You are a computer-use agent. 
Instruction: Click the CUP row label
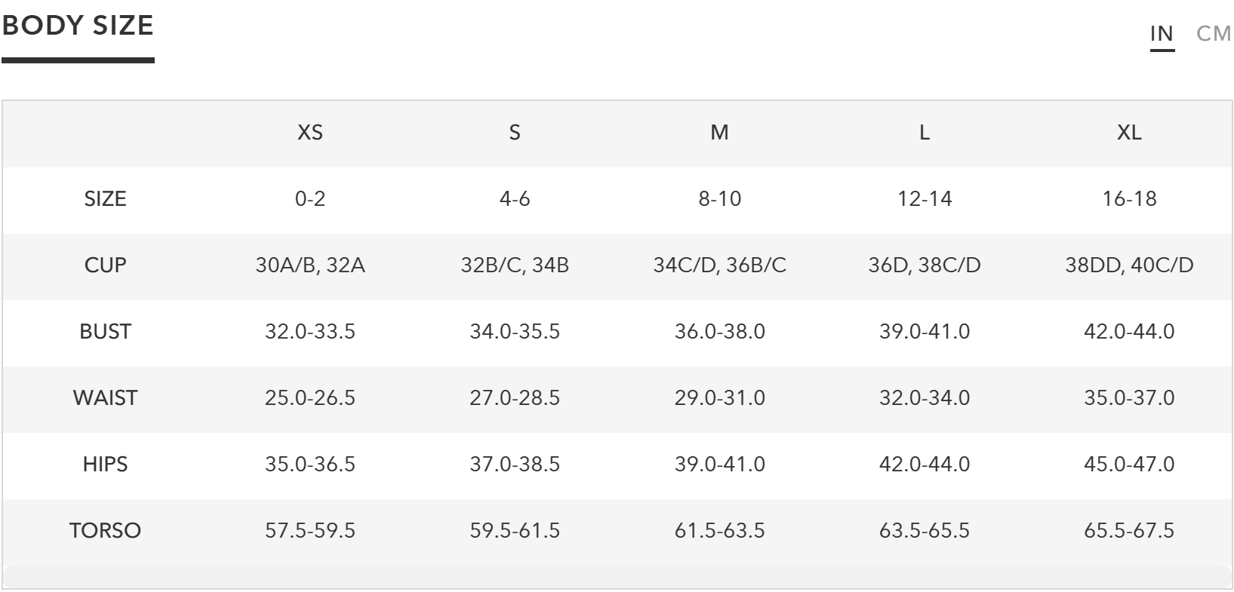coord(105,265)
